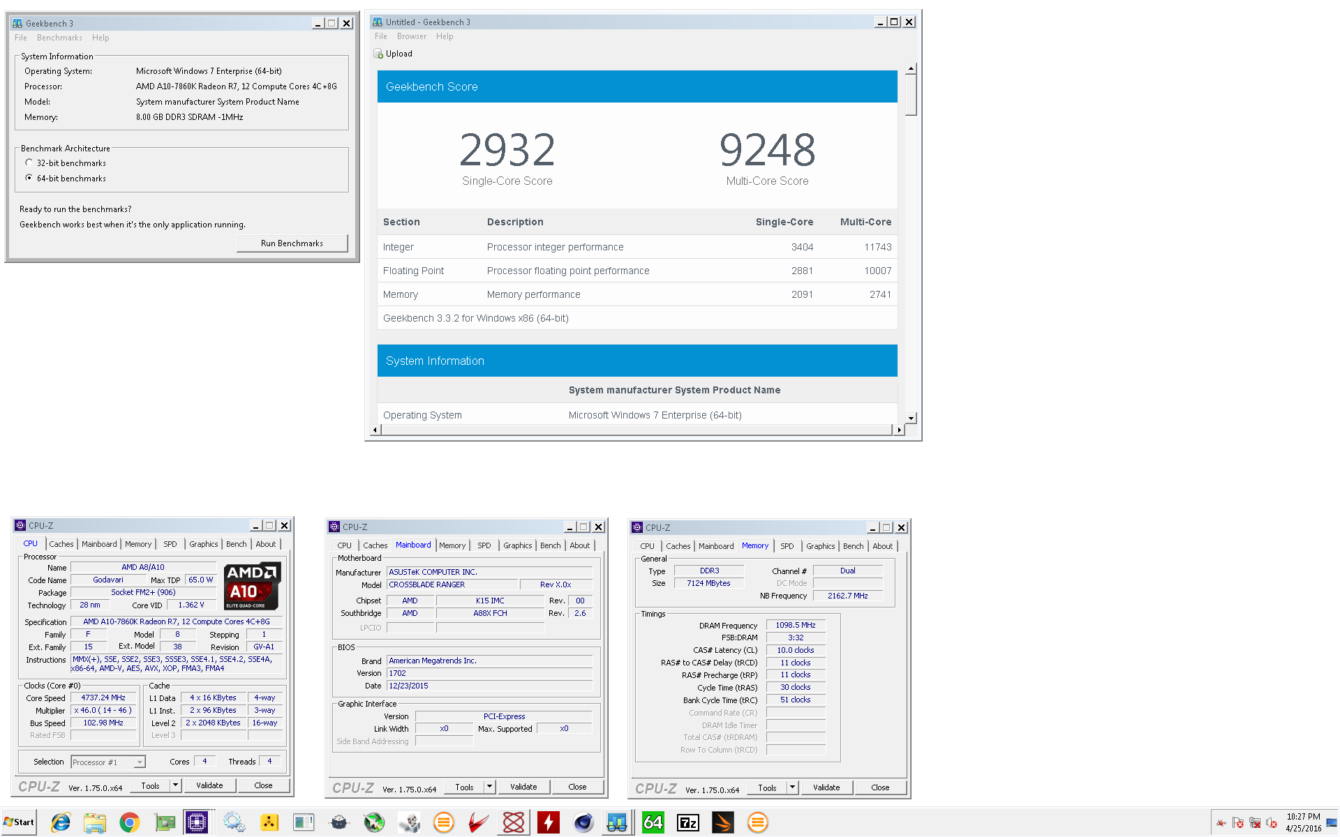
Task: Open Windows Explorer folder icon in taskbar
Action: tap(94, 823)
